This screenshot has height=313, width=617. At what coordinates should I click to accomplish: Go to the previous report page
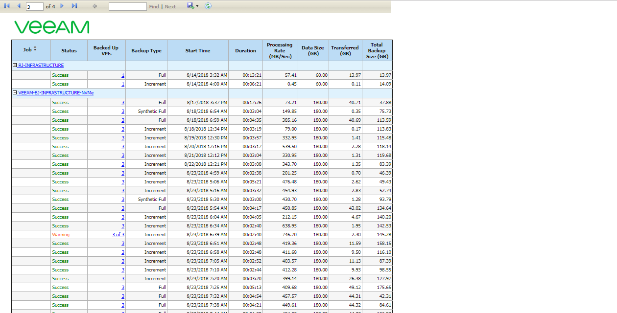pos(19,6)
